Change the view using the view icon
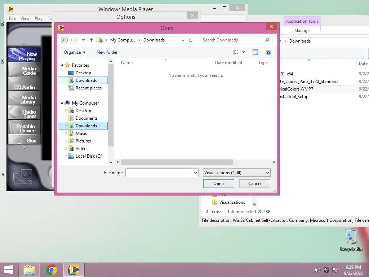This screenshot has height=277, width=369. (x=236, y=52)
